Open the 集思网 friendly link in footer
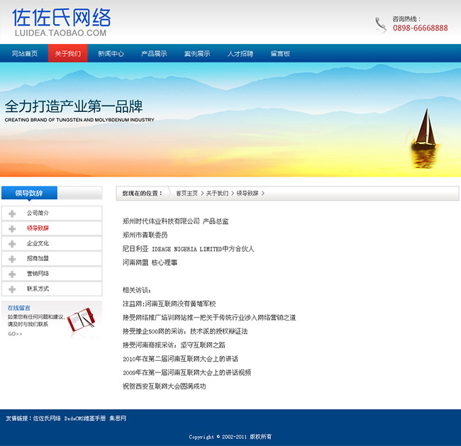This screenshot has height=446, width=461. [x=117, y=418]
